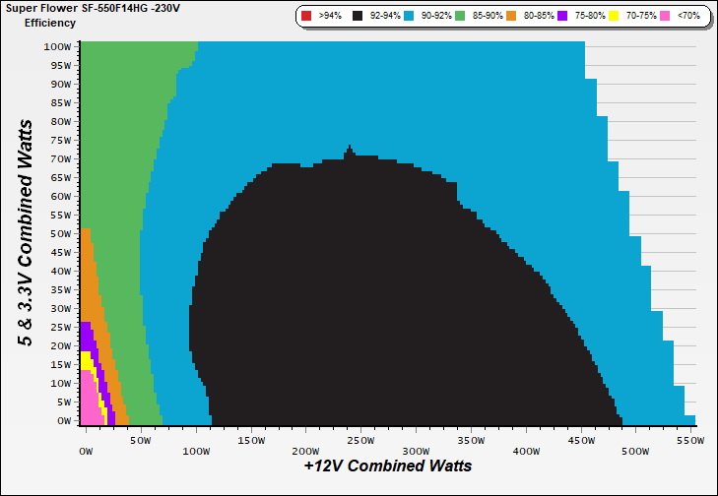Click the peak of the black region
Screen dimensions: 718x496
click(x=349, y=149)
